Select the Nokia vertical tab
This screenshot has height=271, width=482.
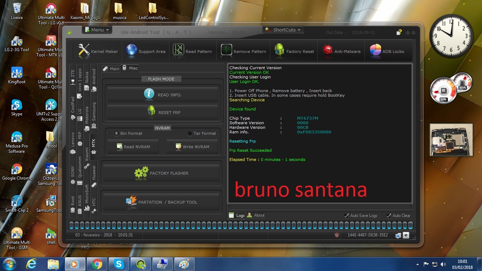tap(87, 80)
